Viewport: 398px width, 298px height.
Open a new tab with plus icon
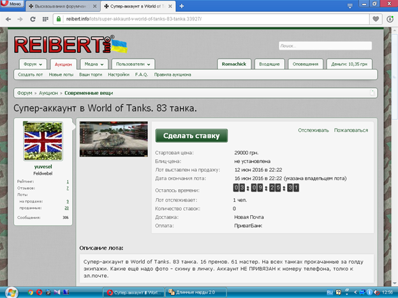[182, 6]
